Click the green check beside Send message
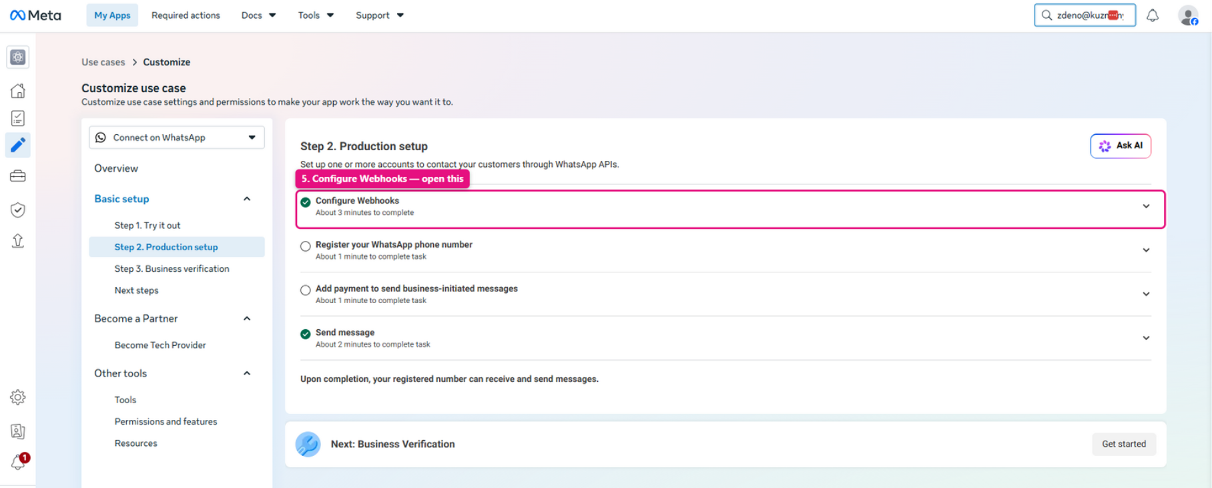The image size is (1212, 488). (x=305, y=334)
